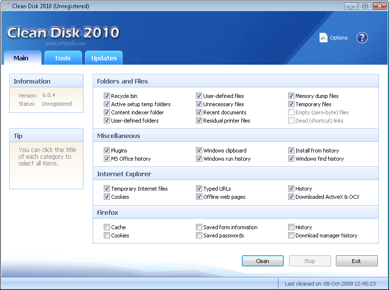Toggle User-defined files checkbox

[199, 96]
